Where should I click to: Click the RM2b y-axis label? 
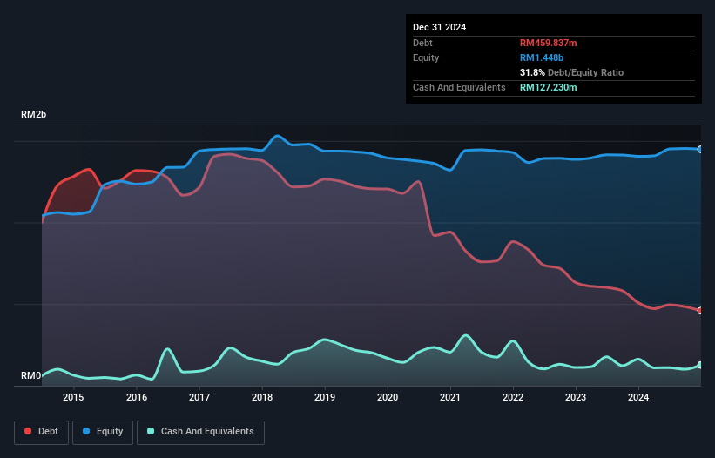pos(33,114)
